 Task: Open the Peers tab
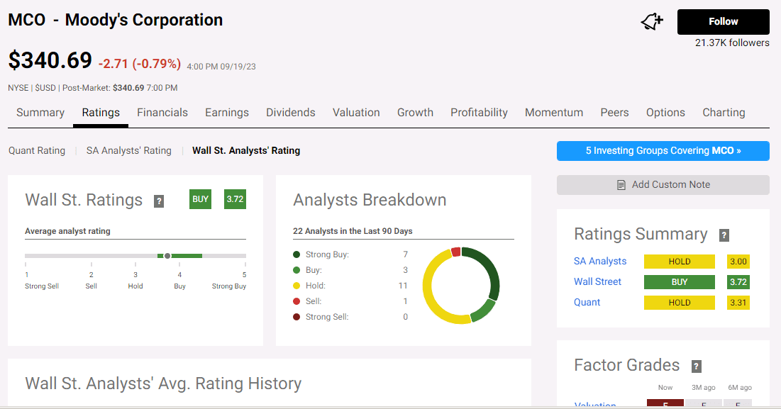pos(614,113)
